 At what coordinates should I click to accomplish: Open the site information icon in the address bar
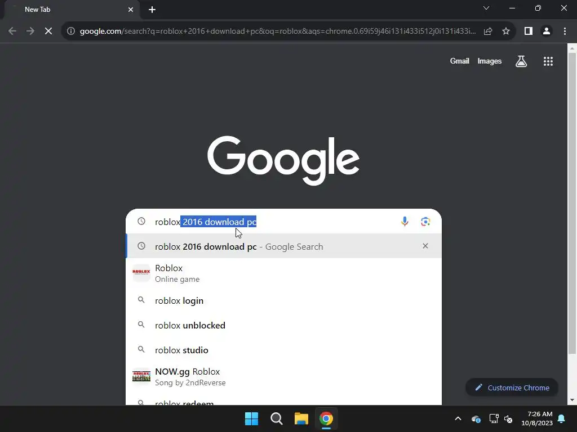click(71, 31)
